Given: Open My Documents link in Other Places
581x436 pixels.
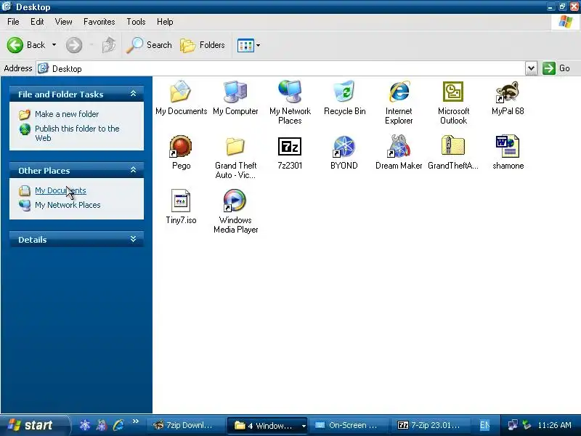Looking at the screenshot, I should click(x=60, y=190).
